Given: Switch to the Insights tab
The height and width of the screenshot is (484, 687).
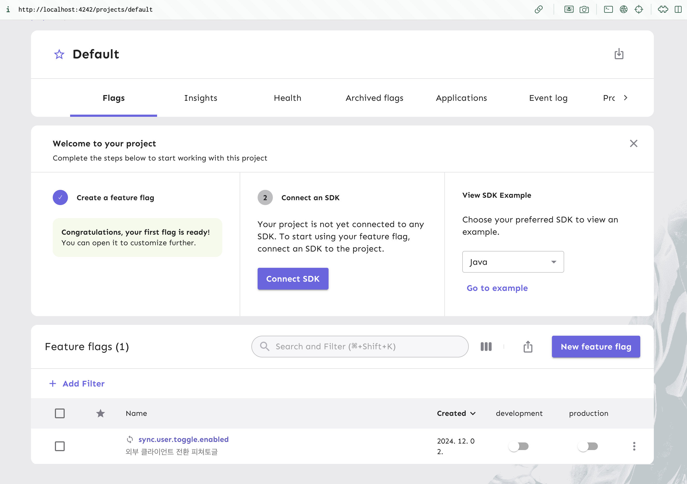Looking at the screenshot, I should point(201,98).
